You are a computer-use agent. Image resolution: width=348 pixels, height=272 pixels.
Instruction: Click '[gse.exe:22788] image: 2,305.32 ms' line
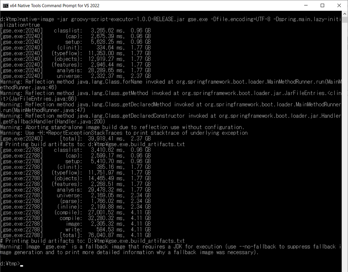pyautogui.click(x=76, y=224)
